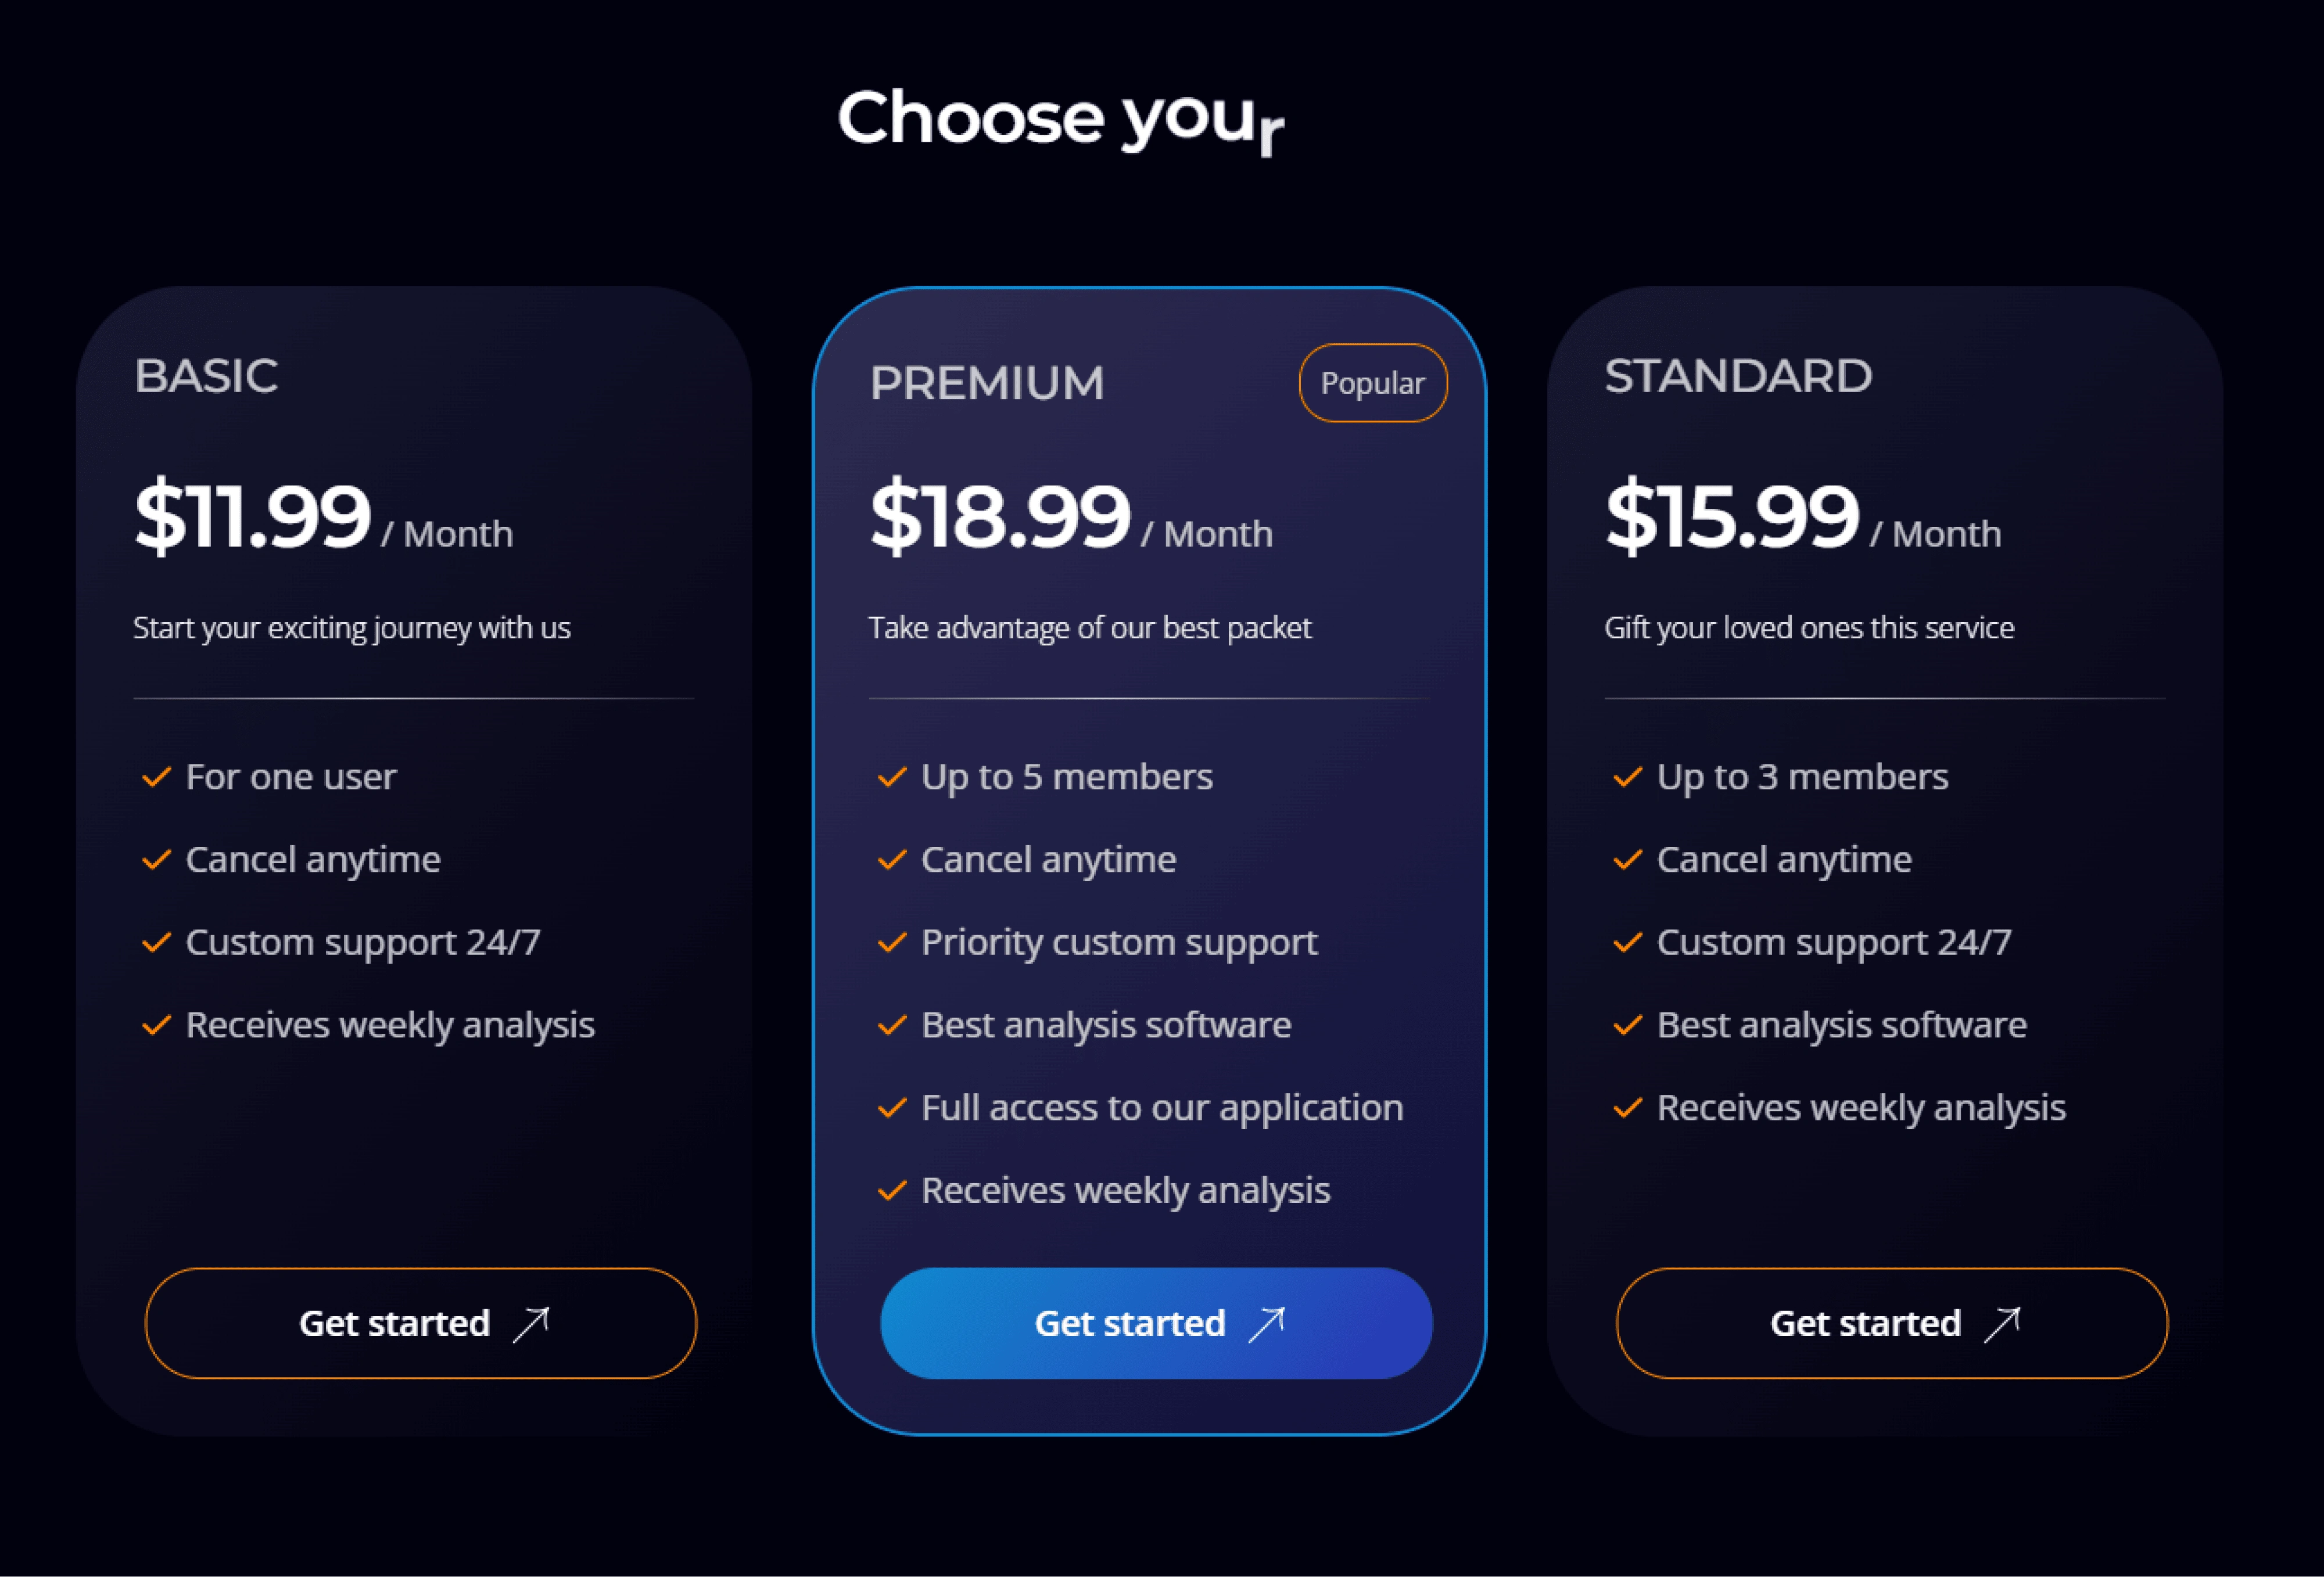Screen dimensions: 2324x1577
Task: Select the Standard plan's Get started button
Action: [x=1892, y=1323]
